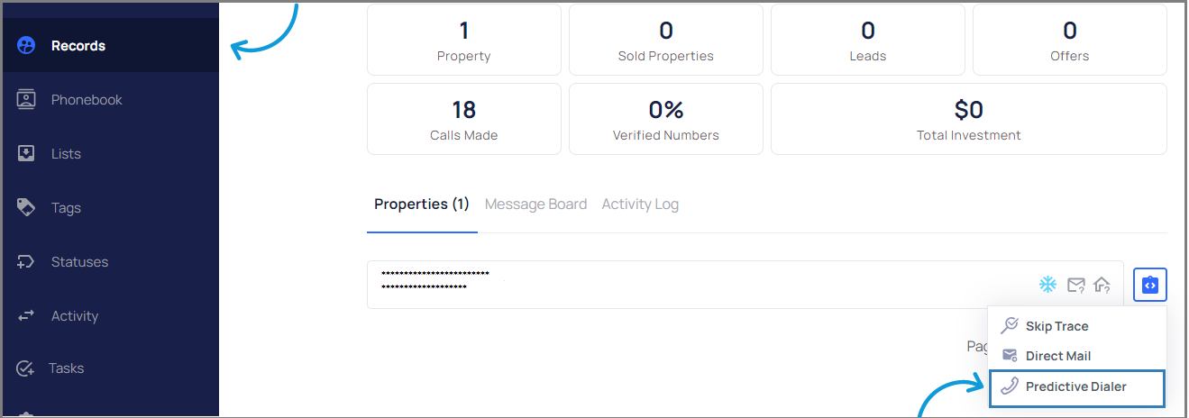Select the Properties (1) tab
This screenshot has height=418, width=1189.
pos(422,204)
